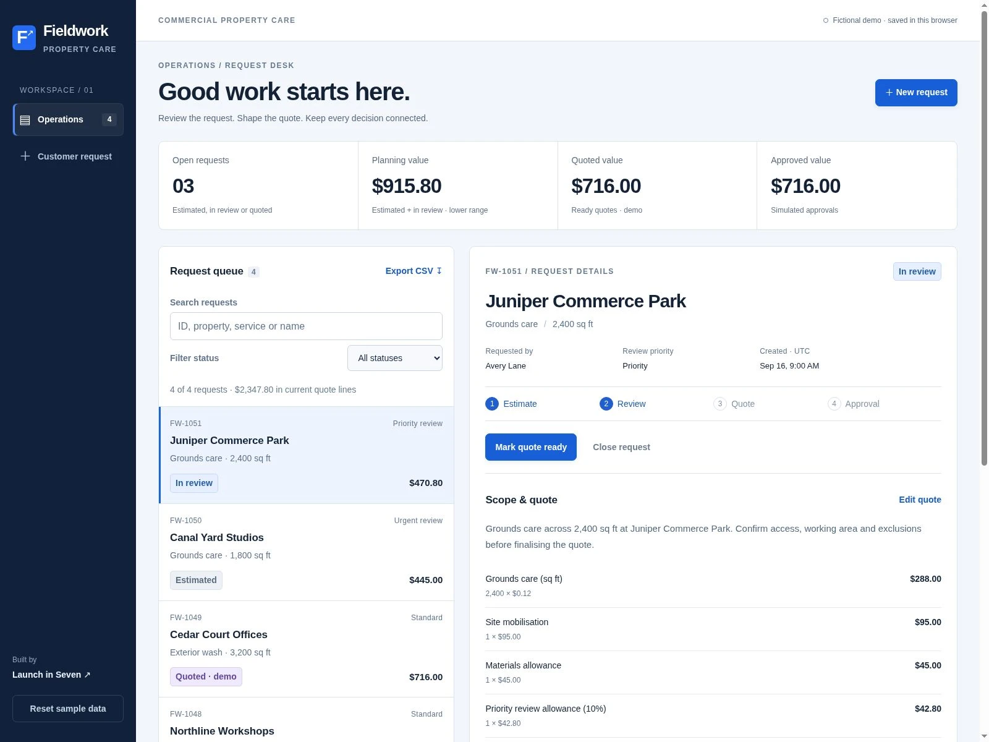Image resolution: width=989 pixels, height=742 pixels.
Task: Click the Fieldwork logo icon
Action: [x=24, y=38]
